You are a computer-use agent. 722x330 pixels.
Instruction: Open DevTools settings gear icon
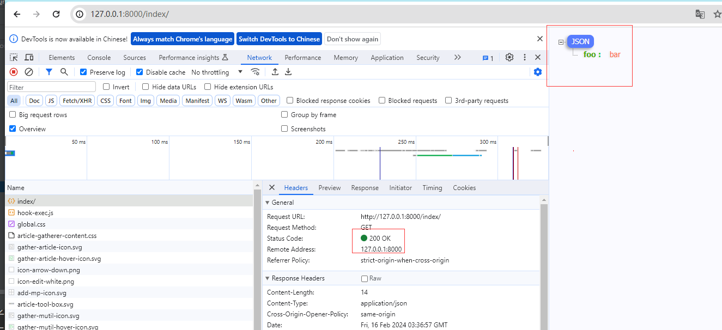pos(509,57)
